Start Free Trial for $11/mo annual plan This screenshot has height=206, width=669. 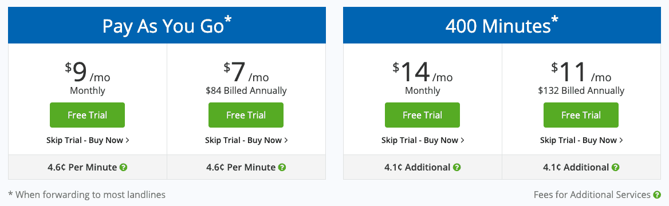point(581,114)
